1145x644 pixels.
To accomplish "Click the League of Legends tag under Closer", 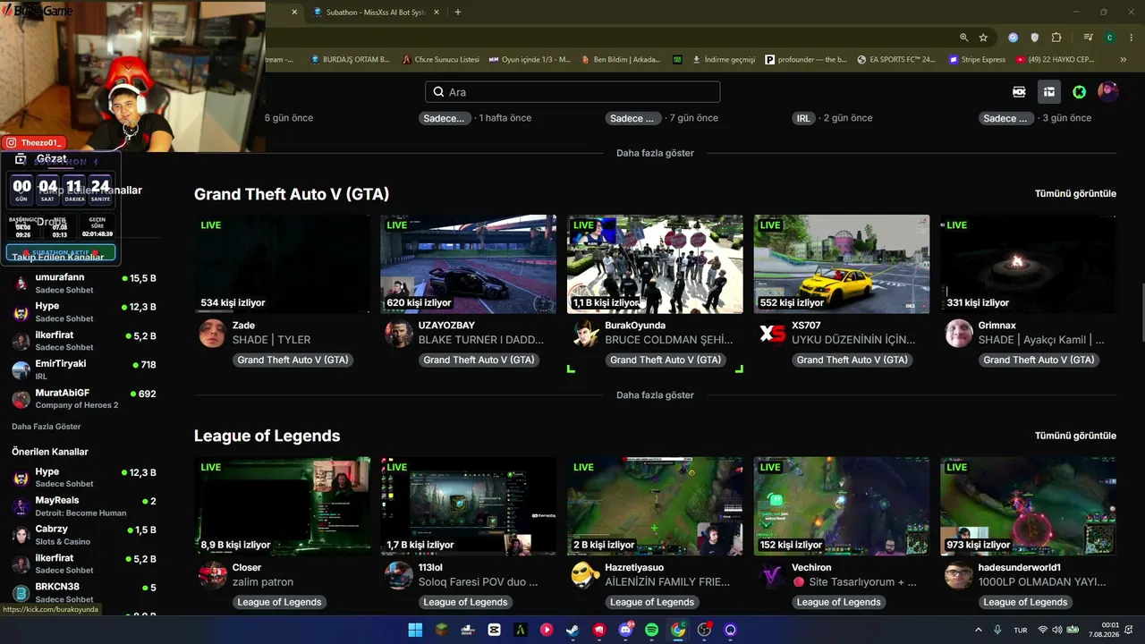I will click(x=279, y=602).
